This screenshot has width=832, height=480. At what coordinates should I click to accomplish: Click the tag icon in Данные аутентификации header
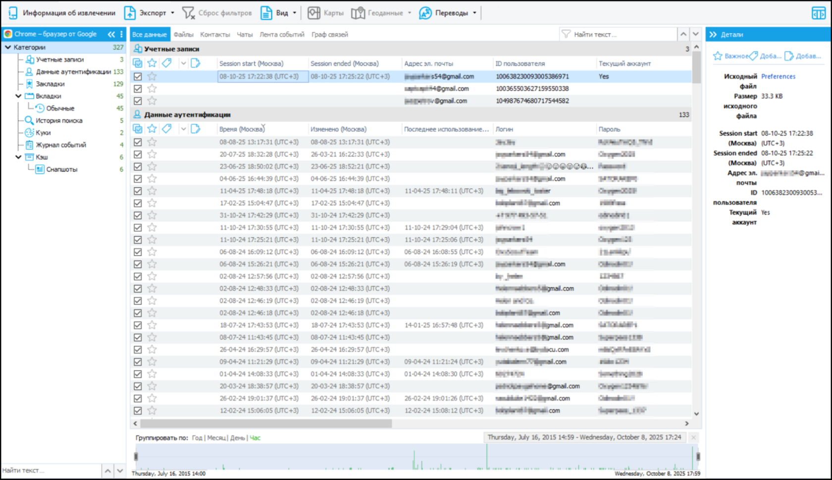click(x=167, y=129)
